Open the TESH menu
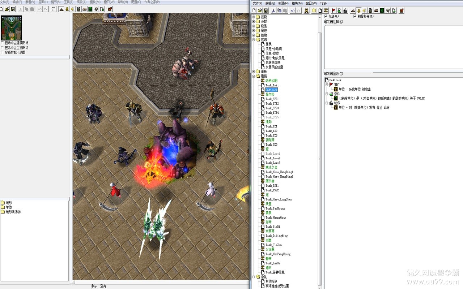 [323, 3]
